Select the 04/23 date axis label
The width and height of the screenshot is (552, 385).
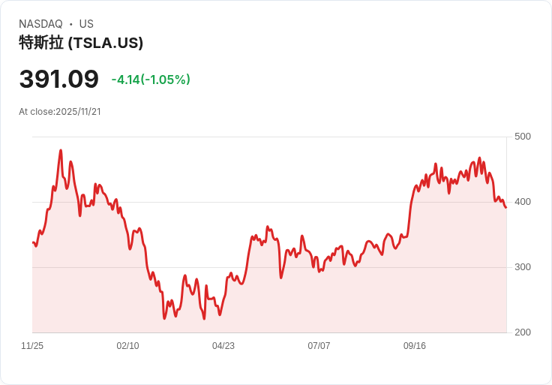pyautogui.click(x=223, y=346)
